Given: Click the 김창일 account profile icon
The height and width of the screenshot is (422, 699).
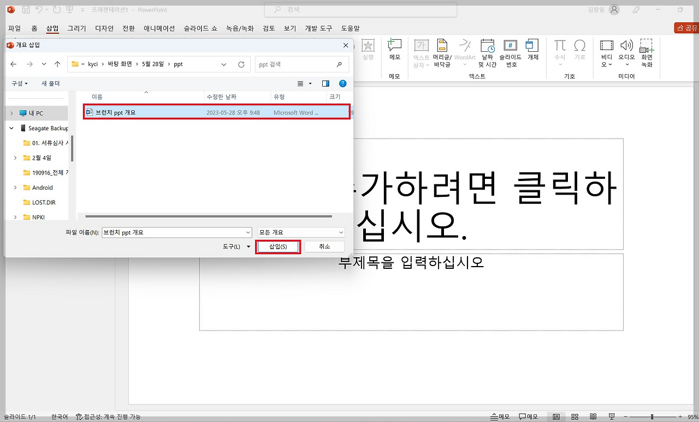Looking at the screenshot, I should pyautogui.click(x=614, y=10).
